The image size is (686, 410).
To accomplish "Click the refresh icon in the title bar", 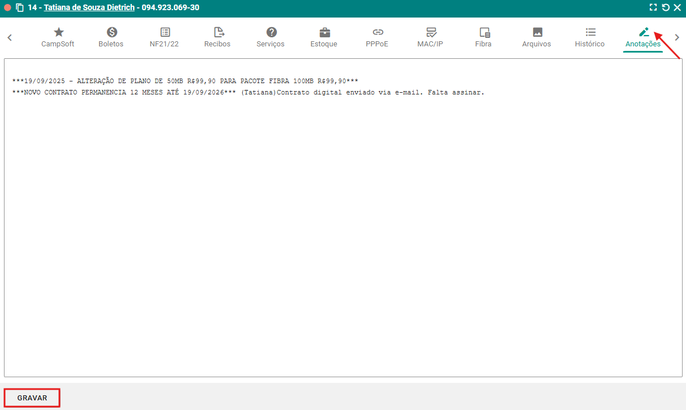I will 666,8.
